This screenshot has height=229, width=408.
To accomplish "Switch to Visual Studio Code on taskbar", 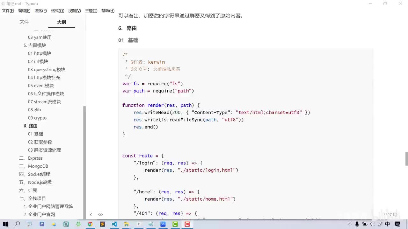I will (114, 224).
